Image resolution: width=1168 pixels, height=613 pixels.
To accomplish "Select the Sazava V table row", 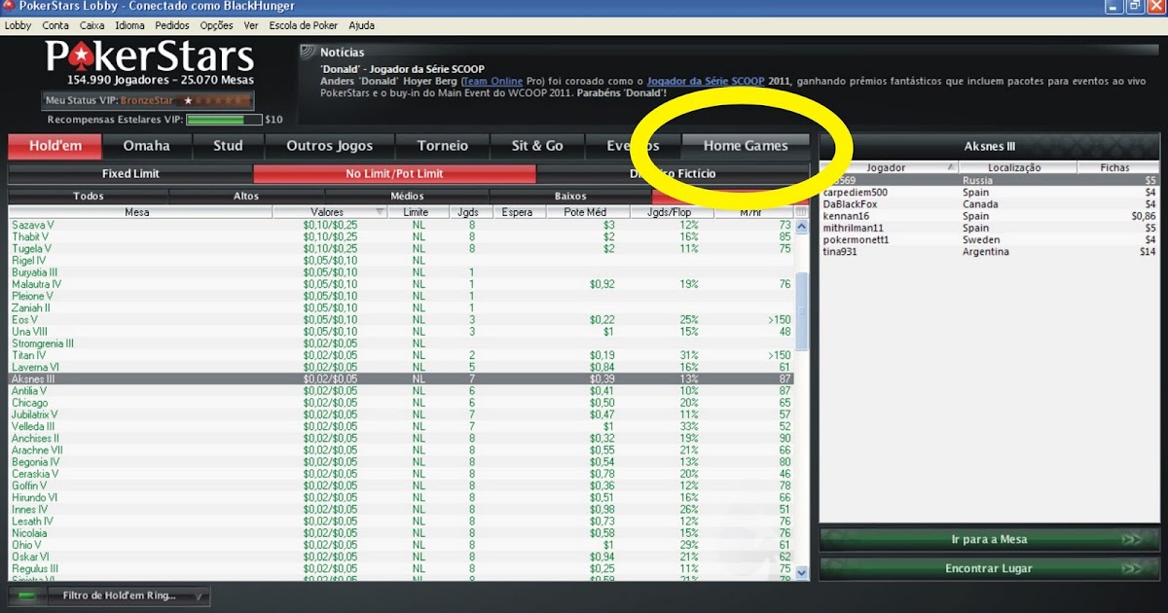I will (x=401, y=225).
